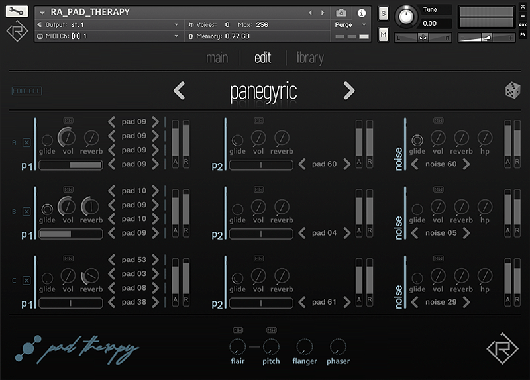Toggle the Mute M button
Screen dimensions: 530x380
384,35
